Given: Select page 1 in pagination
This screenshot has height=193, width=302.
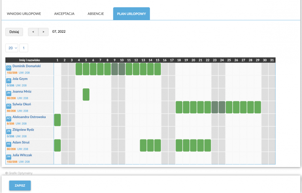Looking at the screenshot, I should 23,48.
